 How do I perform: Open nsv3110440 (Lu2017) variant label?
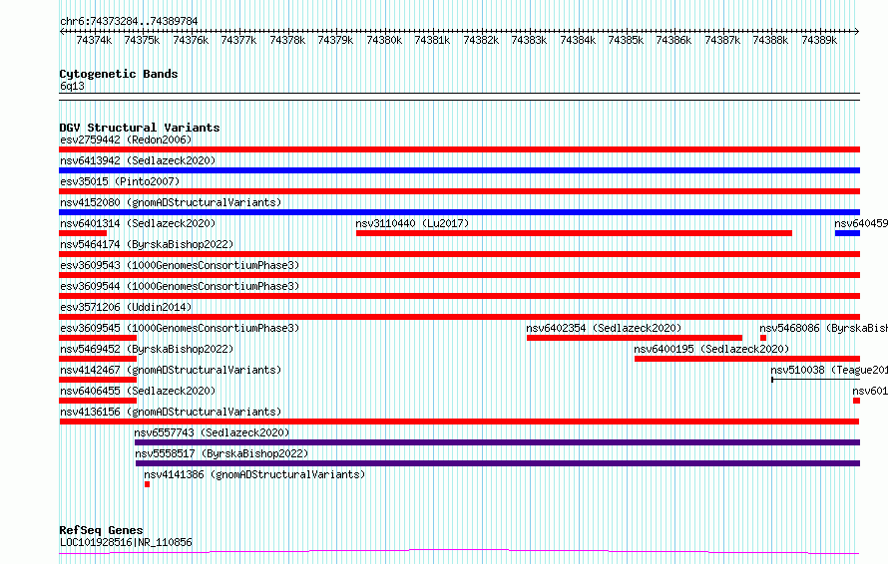tap(412, 223)
